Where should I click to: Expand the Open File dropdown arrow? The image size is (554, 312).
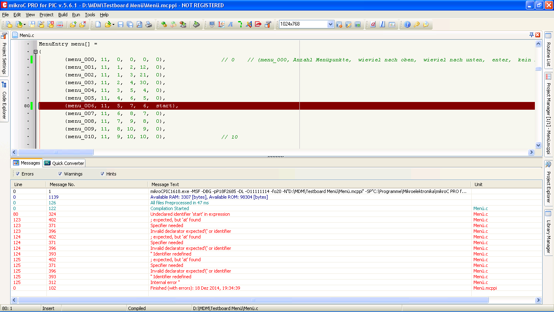113,24
